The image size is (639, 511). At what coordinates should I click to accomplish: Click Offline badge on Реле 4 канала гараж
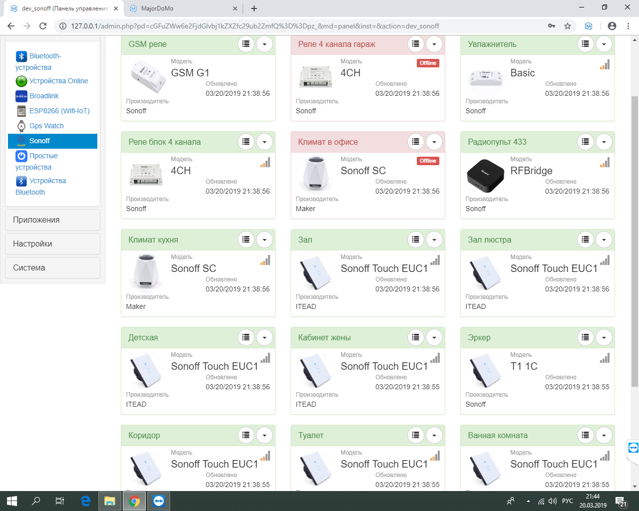pyautogui.click(x=428, y=63)
